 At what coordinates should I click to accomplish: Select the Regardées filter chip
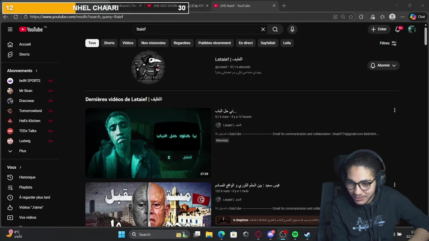[x=182, y=43]
